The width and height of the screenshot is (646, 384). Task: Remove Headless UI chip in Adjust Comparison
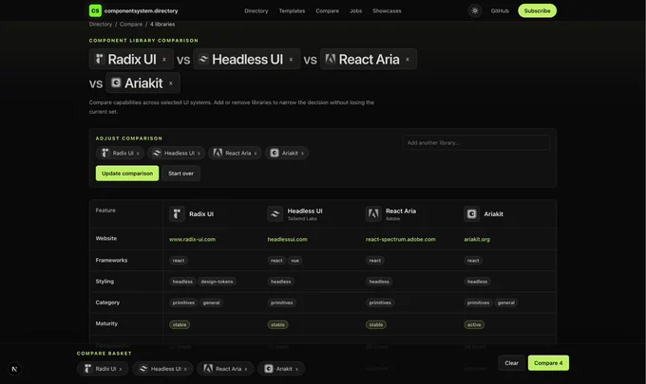tap(199, 154)
